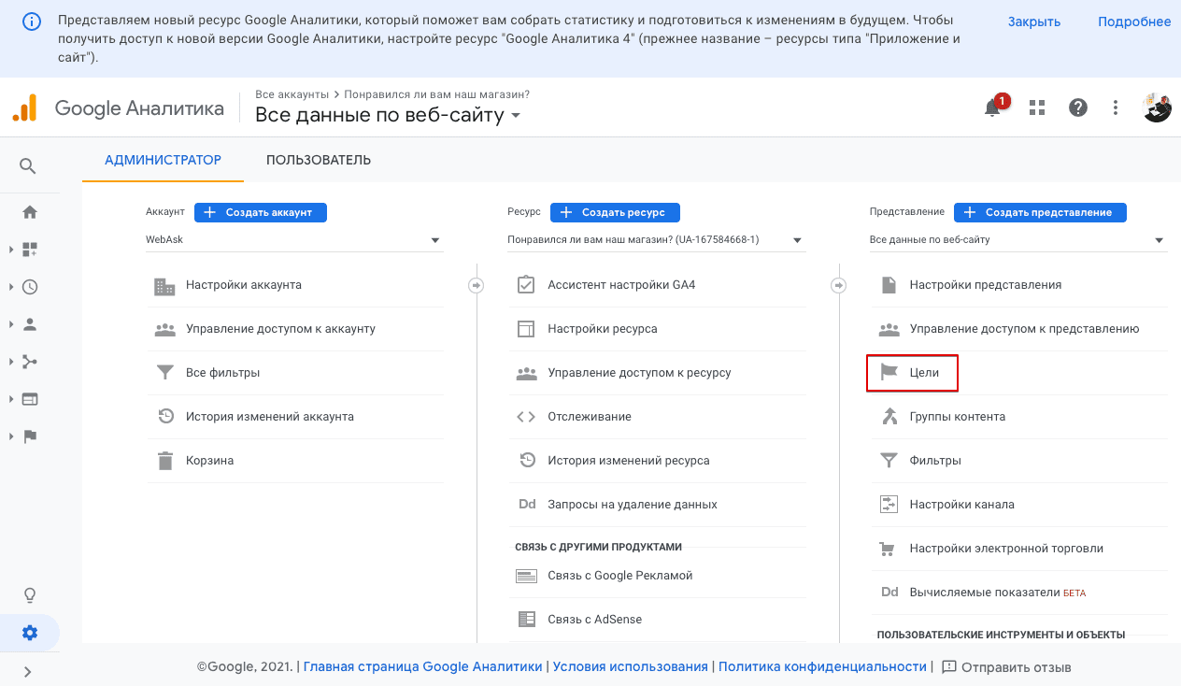
Task: Open 'Фильтры' in the view column
Action: click(x=1018, y=461)
